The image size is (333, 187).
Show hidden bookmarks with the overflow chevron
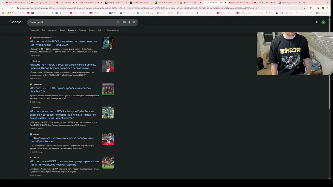311,13
